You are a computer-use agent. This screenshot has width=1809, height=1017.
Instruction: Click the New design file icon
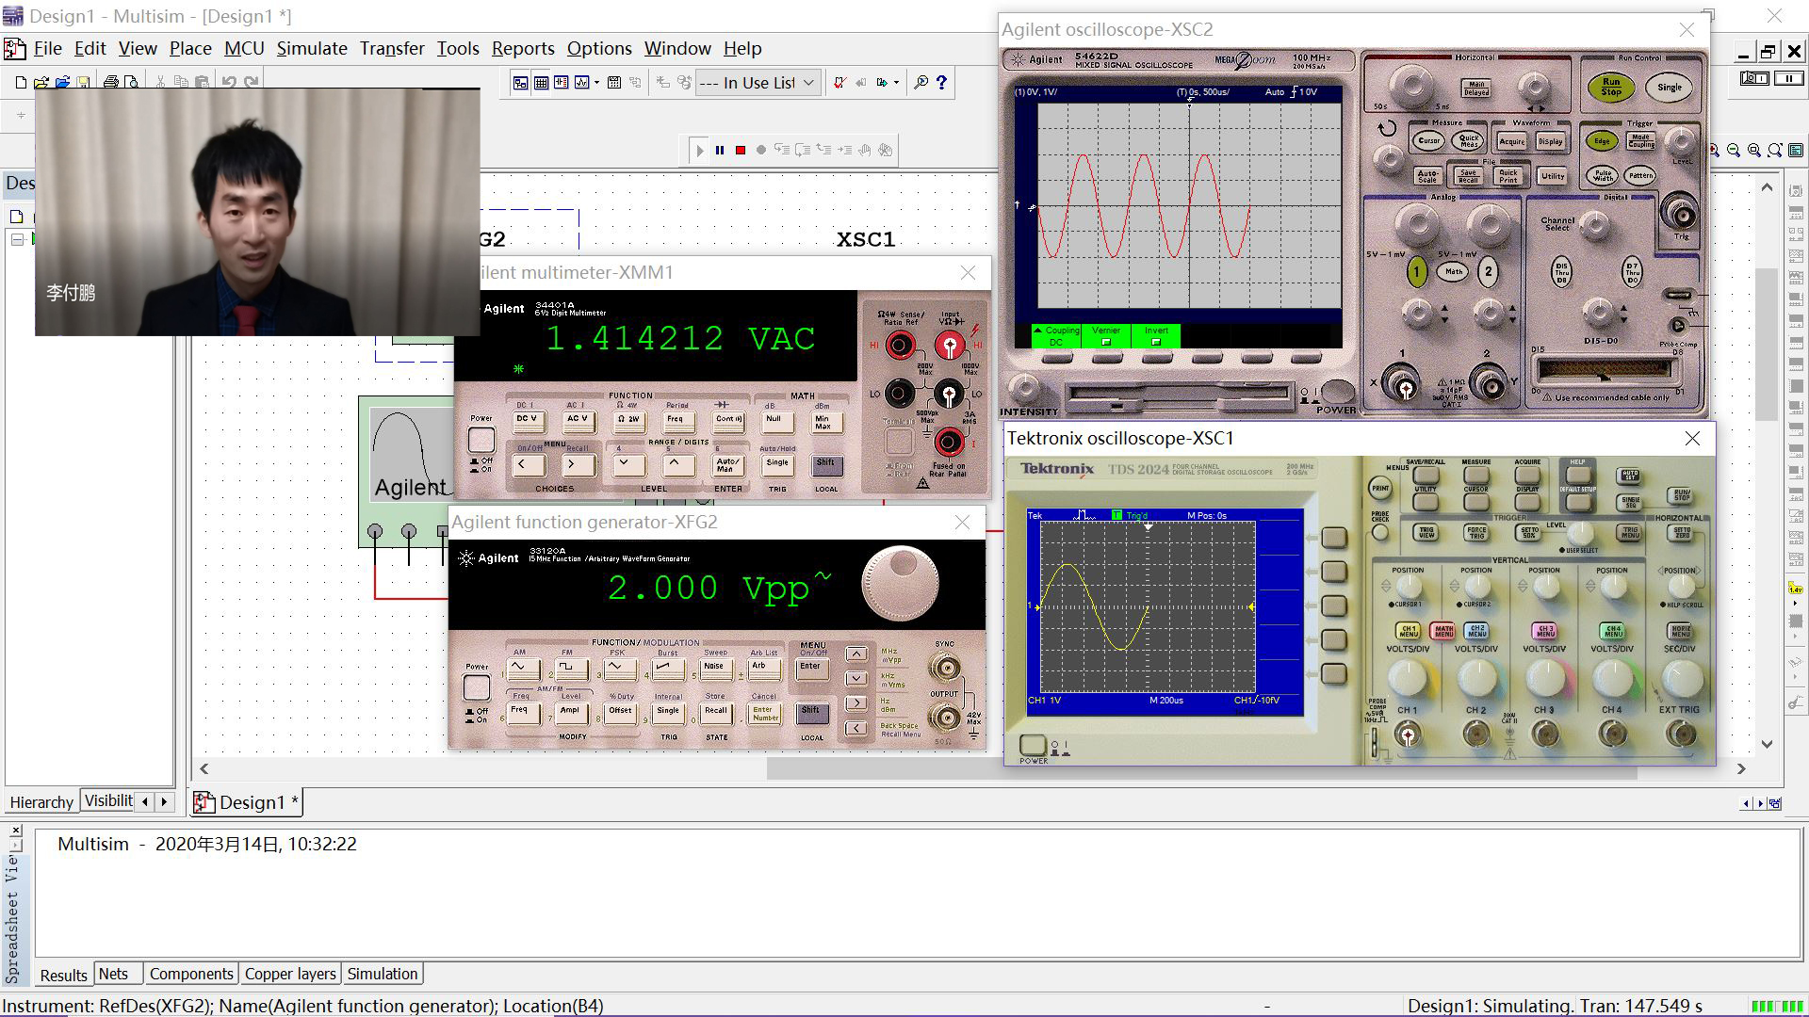[x=21, y=83]
